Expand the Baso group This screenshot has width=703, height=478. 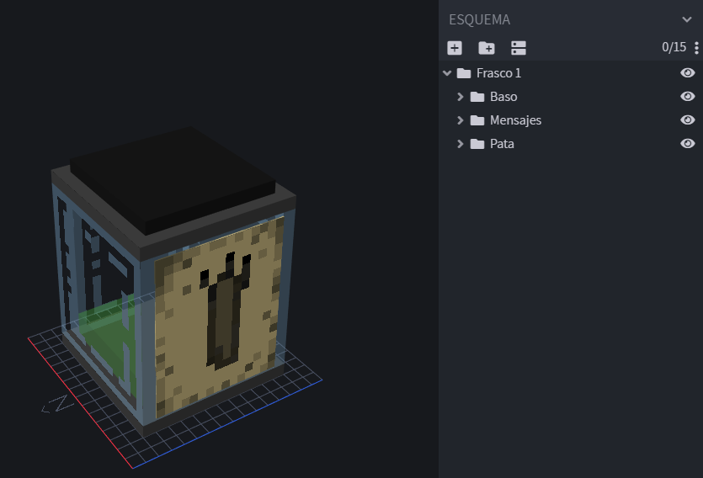click(x=460, y=97)
